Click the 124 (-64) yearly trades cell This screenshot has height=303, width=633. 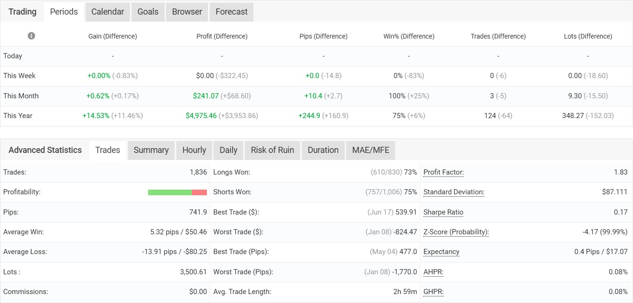click(x=498, y=116)
